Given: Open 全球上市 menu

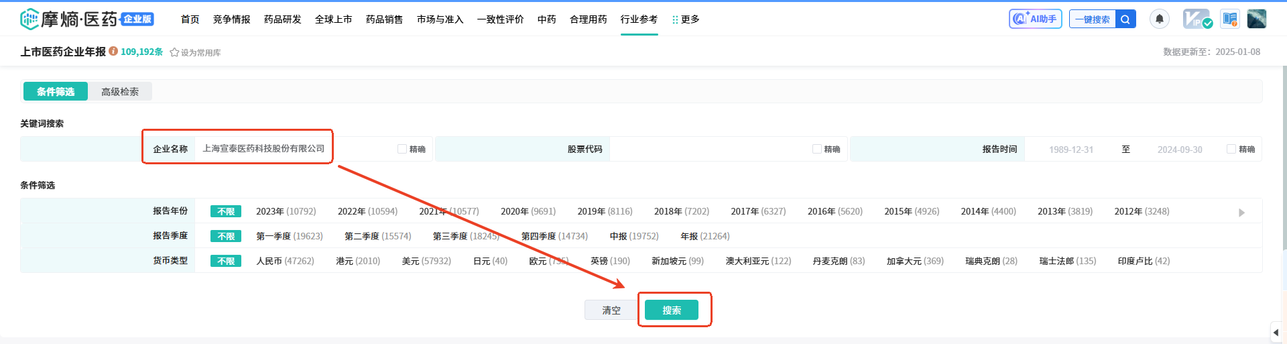Looking at the screenshot, I should [x=334, y=19].
